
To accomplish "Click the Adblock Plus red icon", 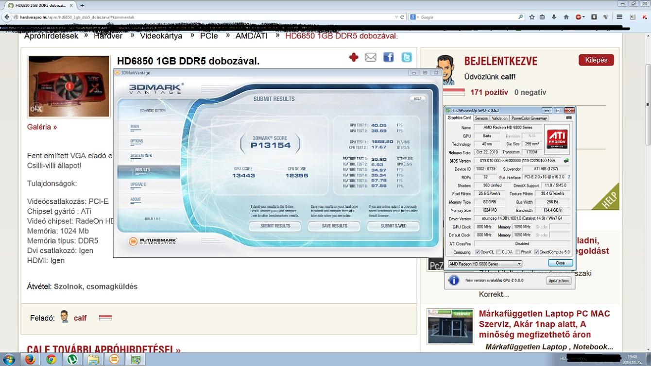I will coord(580,17).
